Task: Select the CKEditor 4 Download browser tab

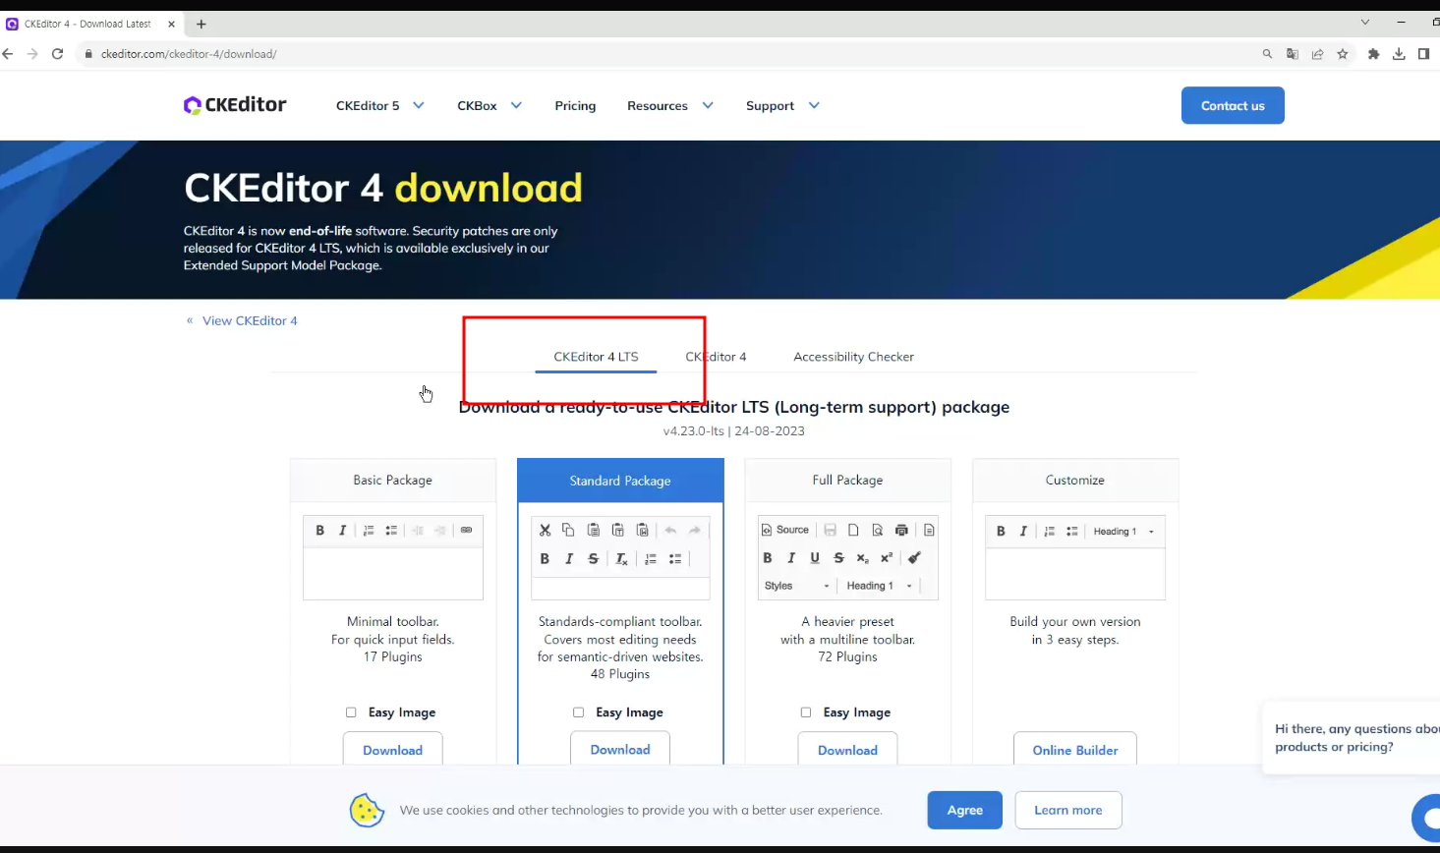Action: point(88,24)
